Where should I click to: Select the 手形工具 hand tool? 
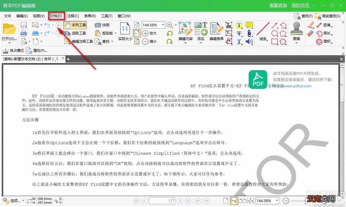(75, 25)
